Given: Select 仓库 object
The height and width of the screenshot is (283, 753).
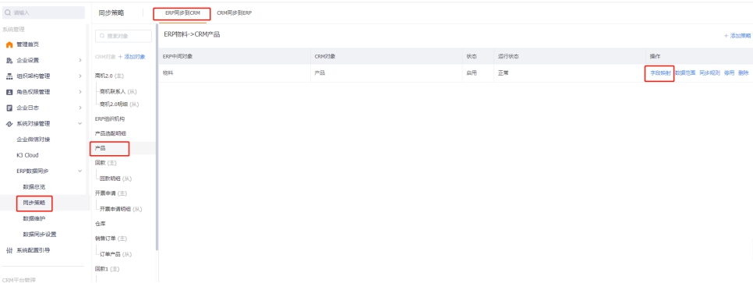Looking at the screenshot, I should coord(101,224).
